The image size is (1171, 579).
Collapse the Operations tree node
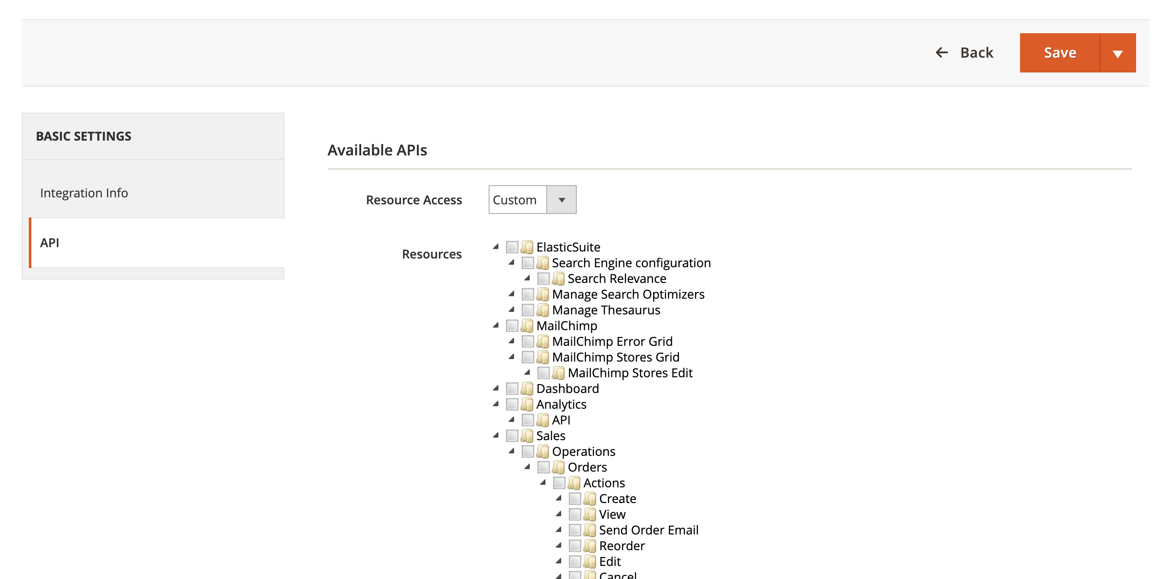511,451
